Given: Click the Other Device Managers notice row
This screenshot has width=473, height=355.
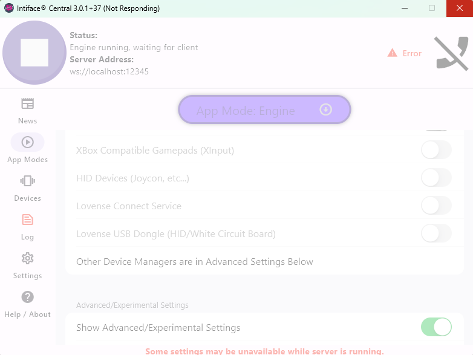Looking at the screenshot, I should [195, 262].
